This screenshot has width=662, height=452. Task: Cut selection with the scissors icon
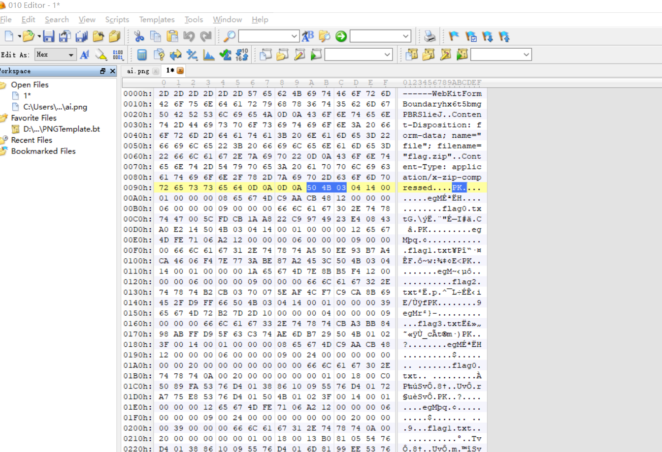point(139,36)
